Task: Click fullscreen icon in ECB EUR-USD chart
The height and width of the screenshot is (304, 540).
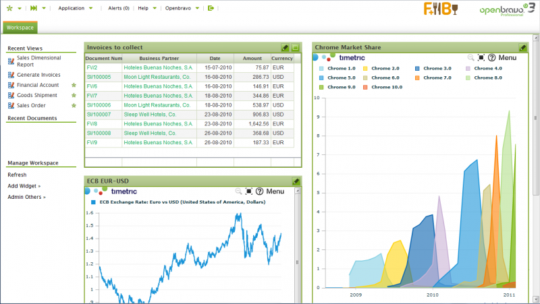Action: point(249,191)
